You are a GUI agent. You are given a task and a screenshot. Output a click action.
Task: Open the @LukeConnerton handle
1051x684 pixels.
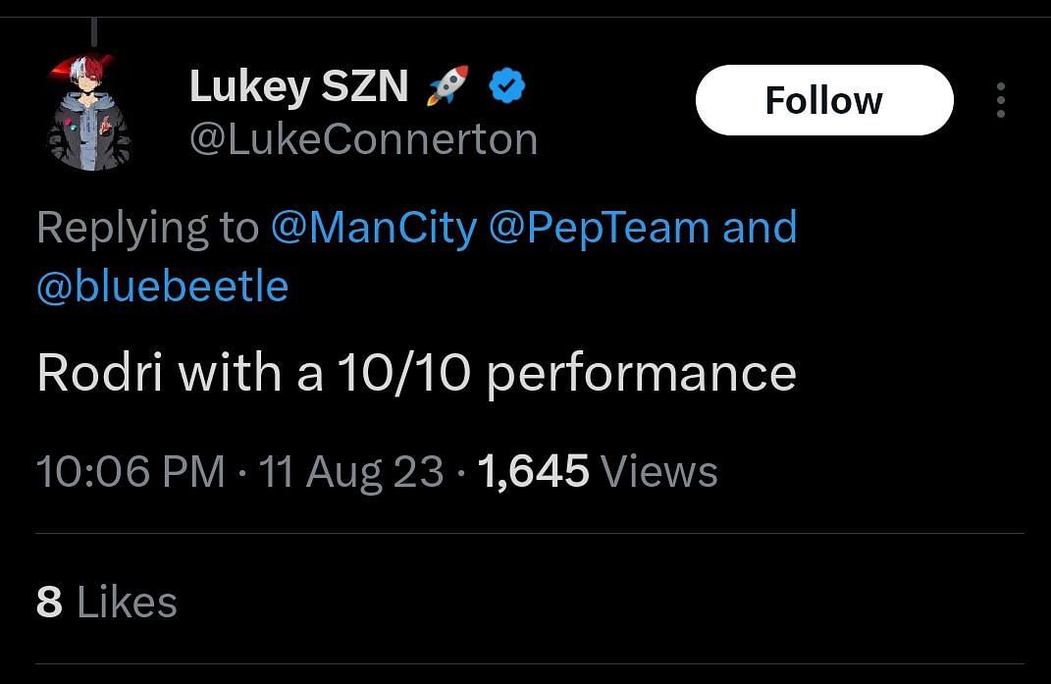[x=363, y=139]
